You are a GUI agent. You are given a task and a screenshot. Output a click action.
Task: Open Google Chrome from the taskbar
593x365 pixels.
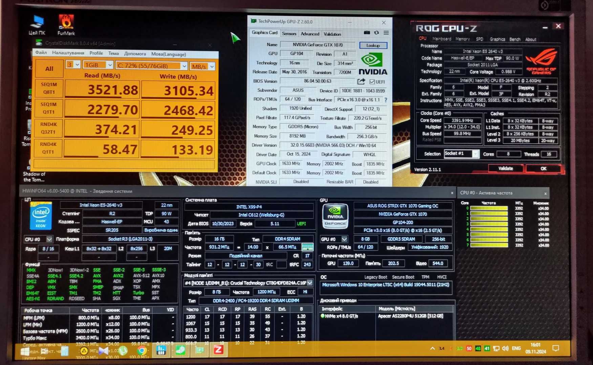[142, 350]
